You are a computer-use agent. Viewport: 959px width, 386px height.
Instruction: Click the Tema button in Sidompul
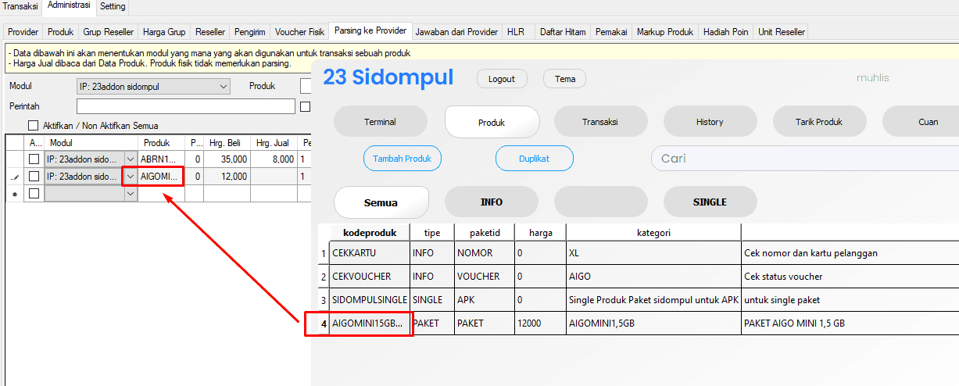click(565, 79)
